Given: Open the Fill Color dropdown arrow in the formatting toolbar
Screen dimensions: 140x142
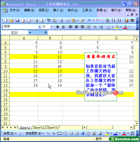Looking at the screenshot, I should point(121,27).
